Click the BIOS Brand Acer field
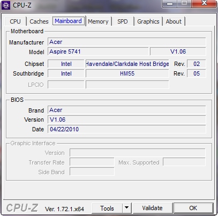 coord(127,110)
